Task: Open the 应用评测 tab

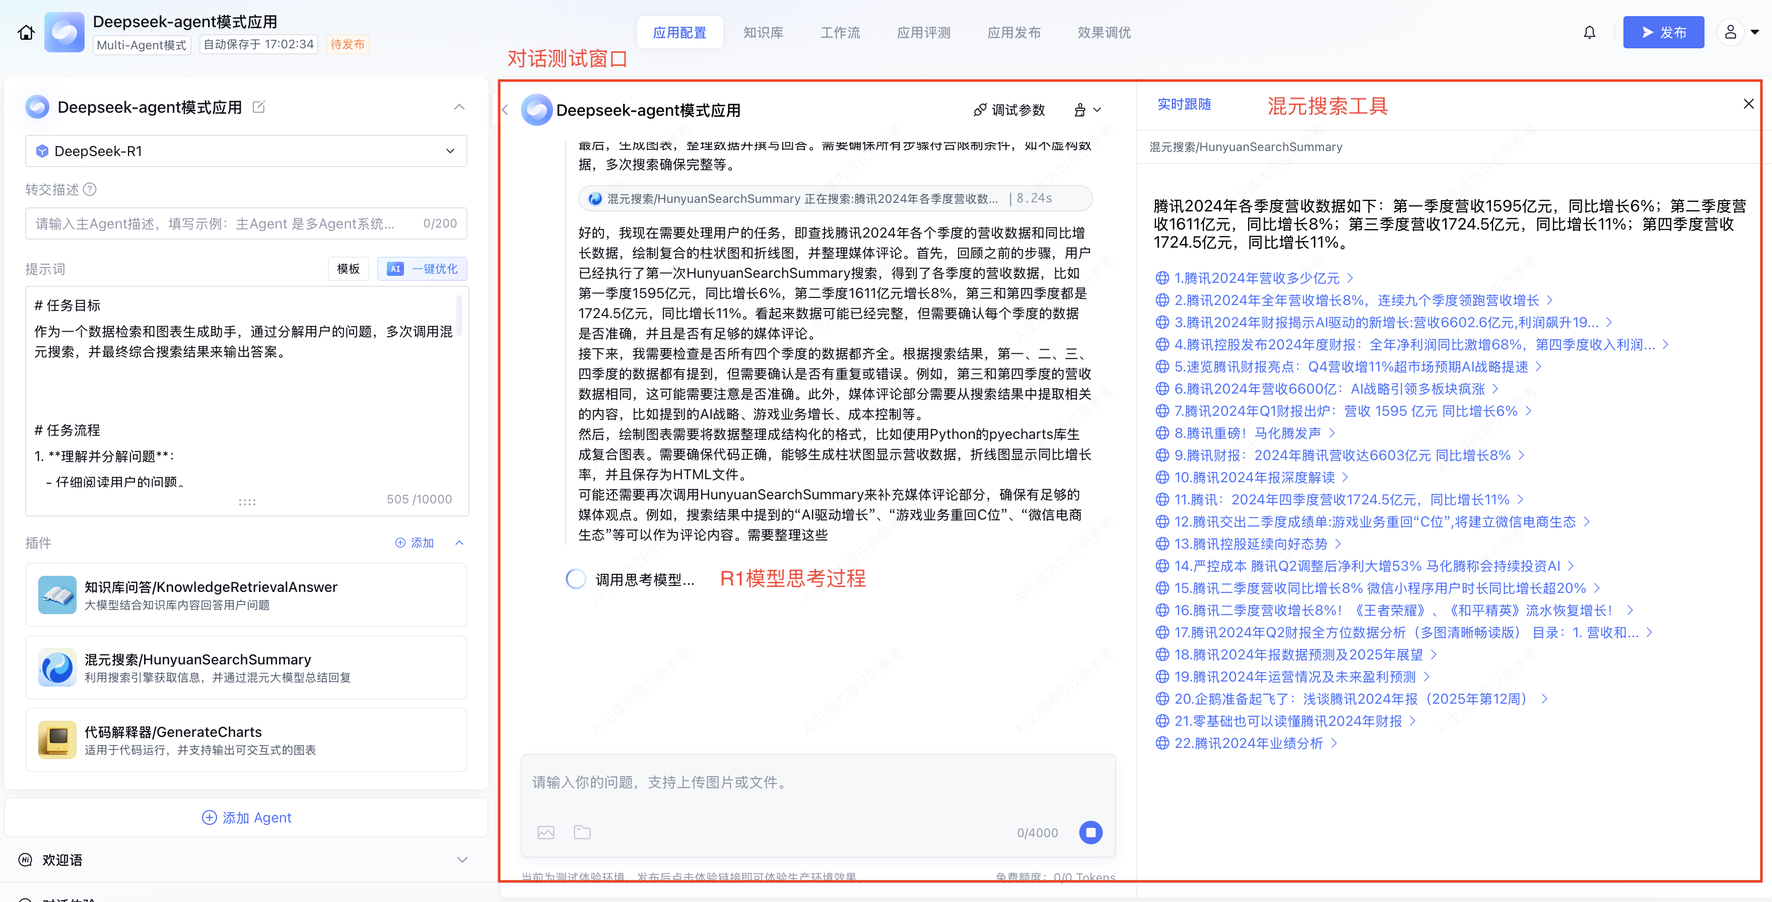Action: click(x=924, y=32)
